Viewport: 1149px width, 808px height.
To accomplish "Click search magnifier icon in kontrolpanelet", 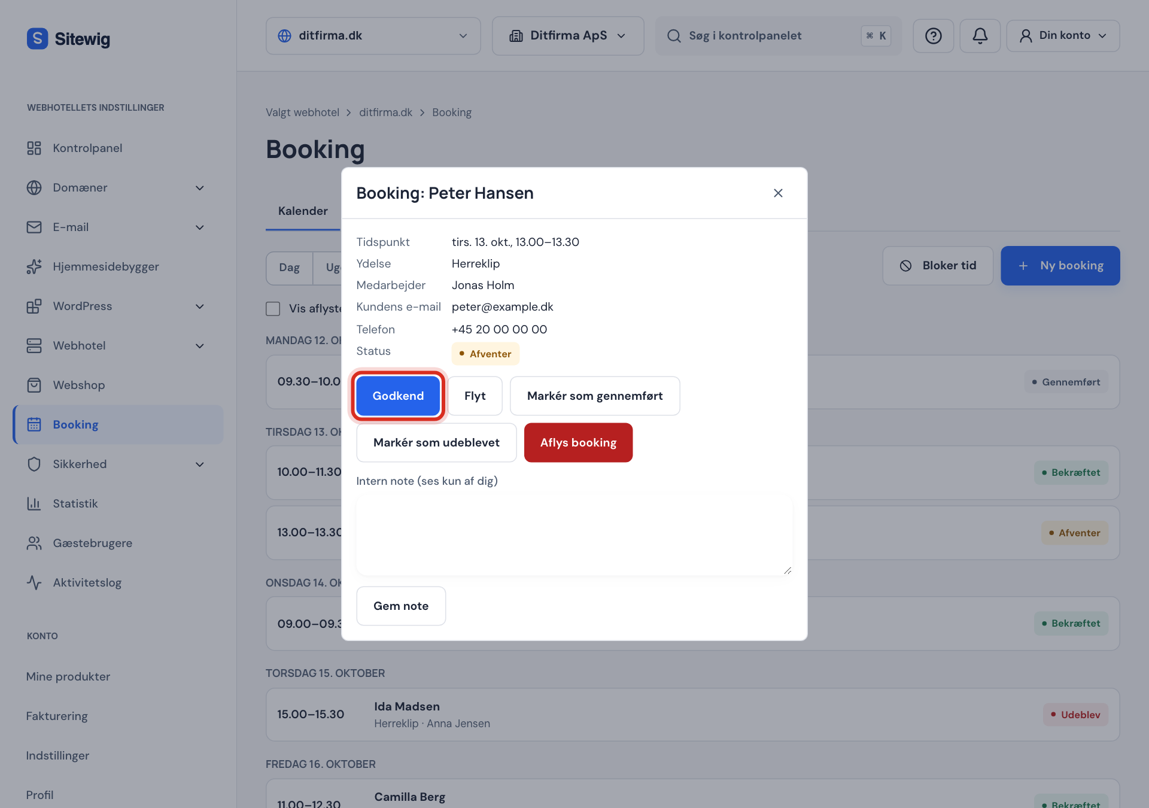I will pyautogui.click(x=674, y=36).
